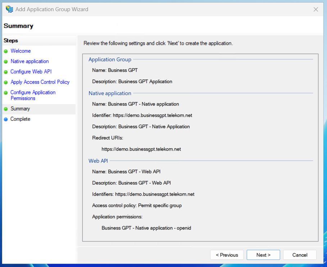Image resolution: width=327 pixels, height=267 pixels.
Task: Click the green bullet beside Summary
Action: pos(6,109)
